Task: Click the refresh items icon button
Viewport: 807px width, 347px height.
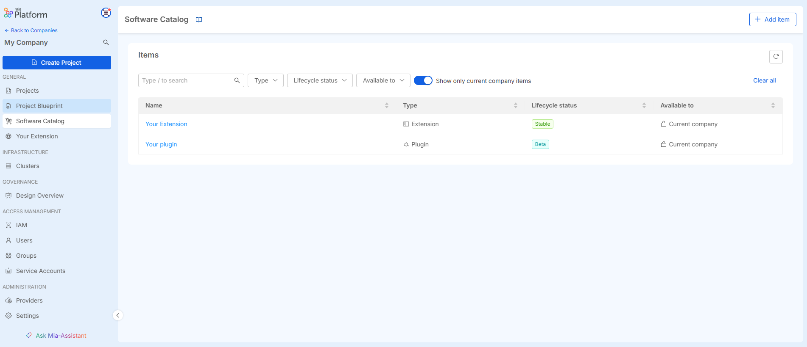Action: [776, 57]
